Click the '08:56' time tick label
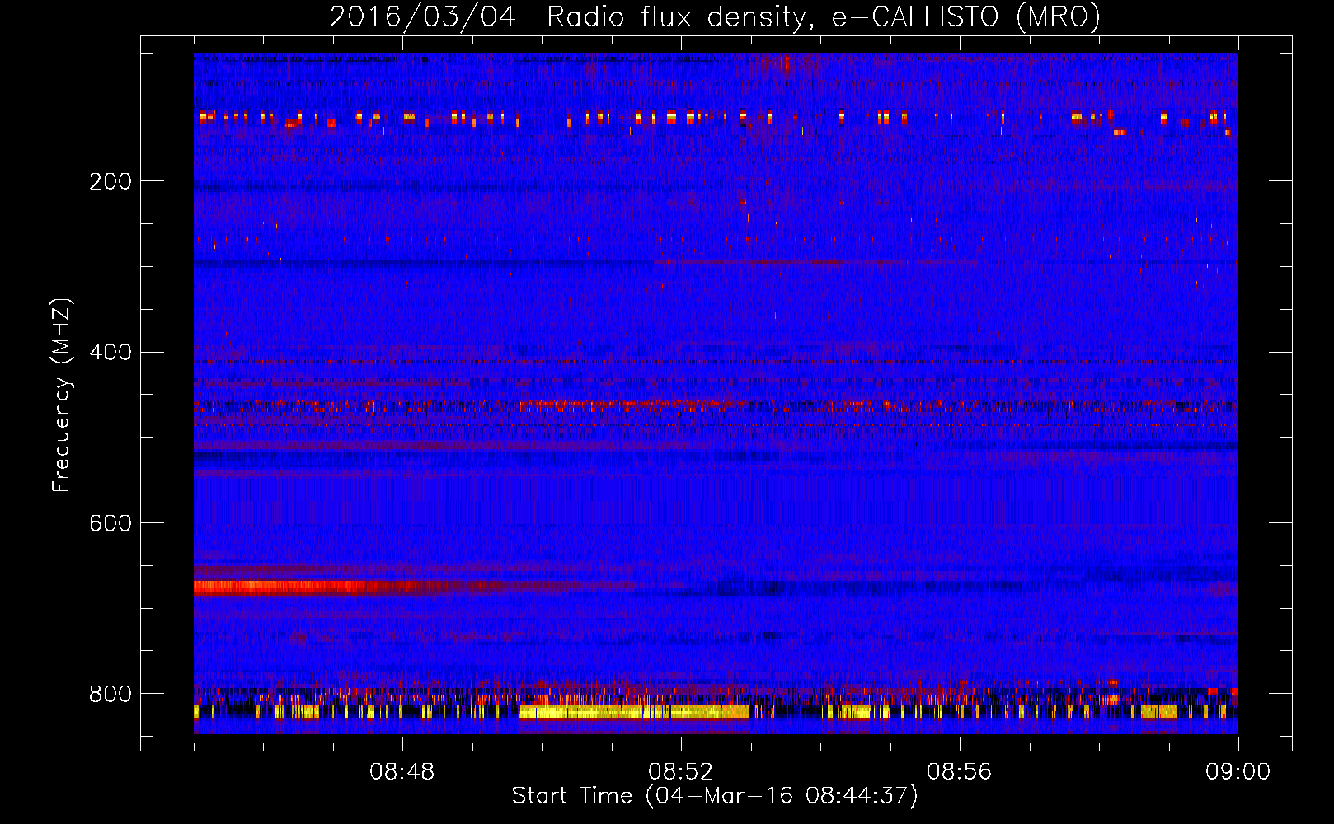This screenshot has width=1334, height=824. click(x=960, y=772)
